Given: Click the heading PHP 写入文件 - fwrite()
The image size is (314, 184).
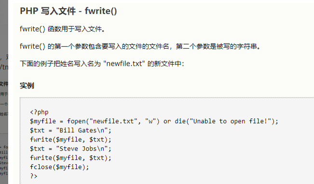Looking at the screenshot, I should 68,11.
